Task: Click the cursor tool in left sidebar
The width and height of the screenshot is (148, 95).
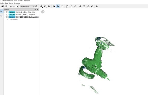Action: (2, 11)
